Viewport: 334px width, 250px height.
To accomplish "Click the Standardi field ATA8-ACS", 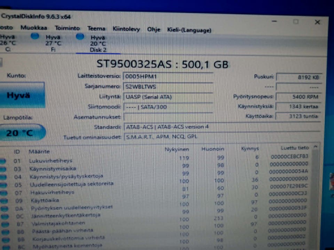I will click(x=222, y=127).
